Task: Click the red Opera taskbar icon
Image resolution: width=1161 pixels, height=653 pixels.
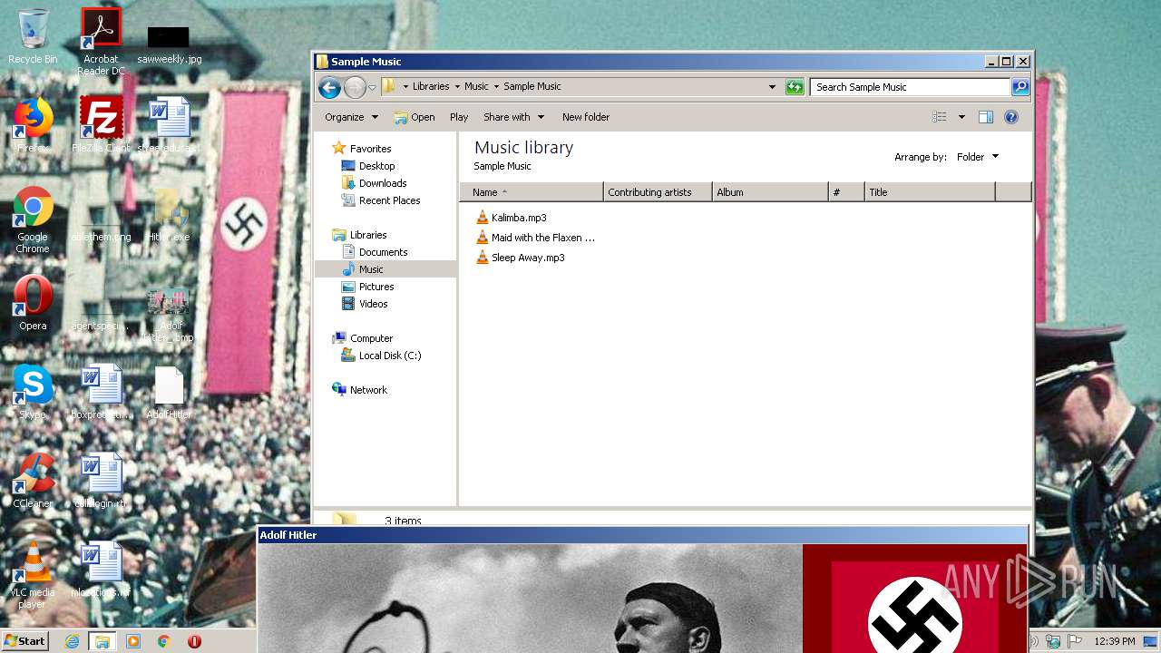Action: [x=194, y=641]
